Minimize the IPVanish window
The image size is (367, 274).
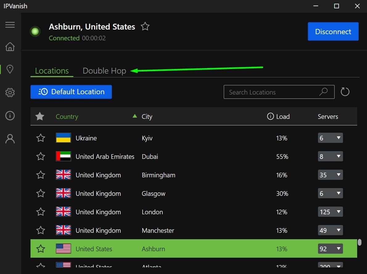point(316,6)
